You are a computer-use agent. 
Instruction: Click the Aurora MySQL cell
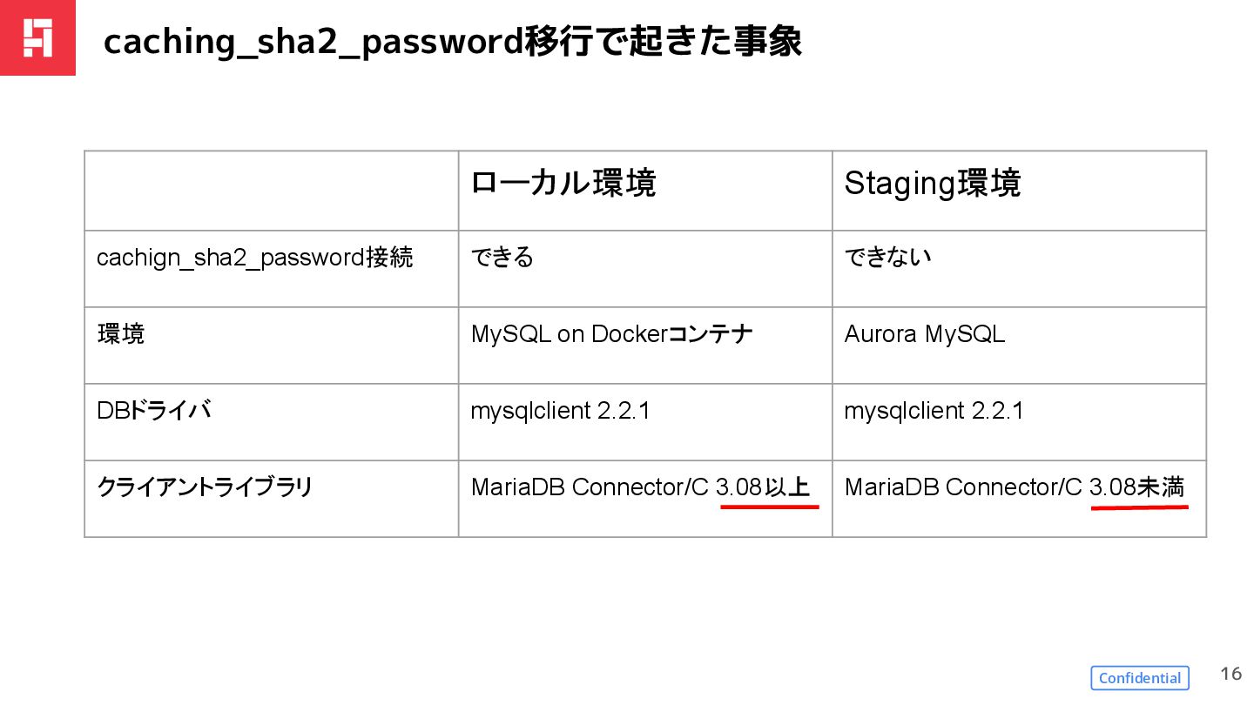click(925, 334)
